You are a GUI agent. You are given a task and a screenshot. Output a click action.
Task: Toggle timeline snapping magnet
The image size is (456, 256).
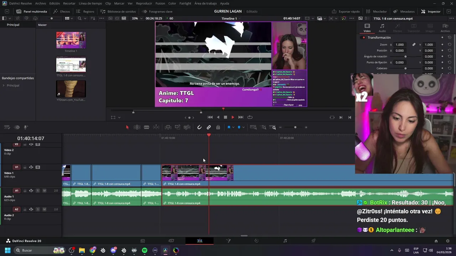[x=199, y=127]
